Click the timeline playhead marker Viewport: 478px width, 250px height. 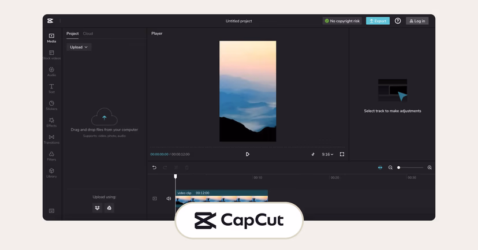coord(175,177)
